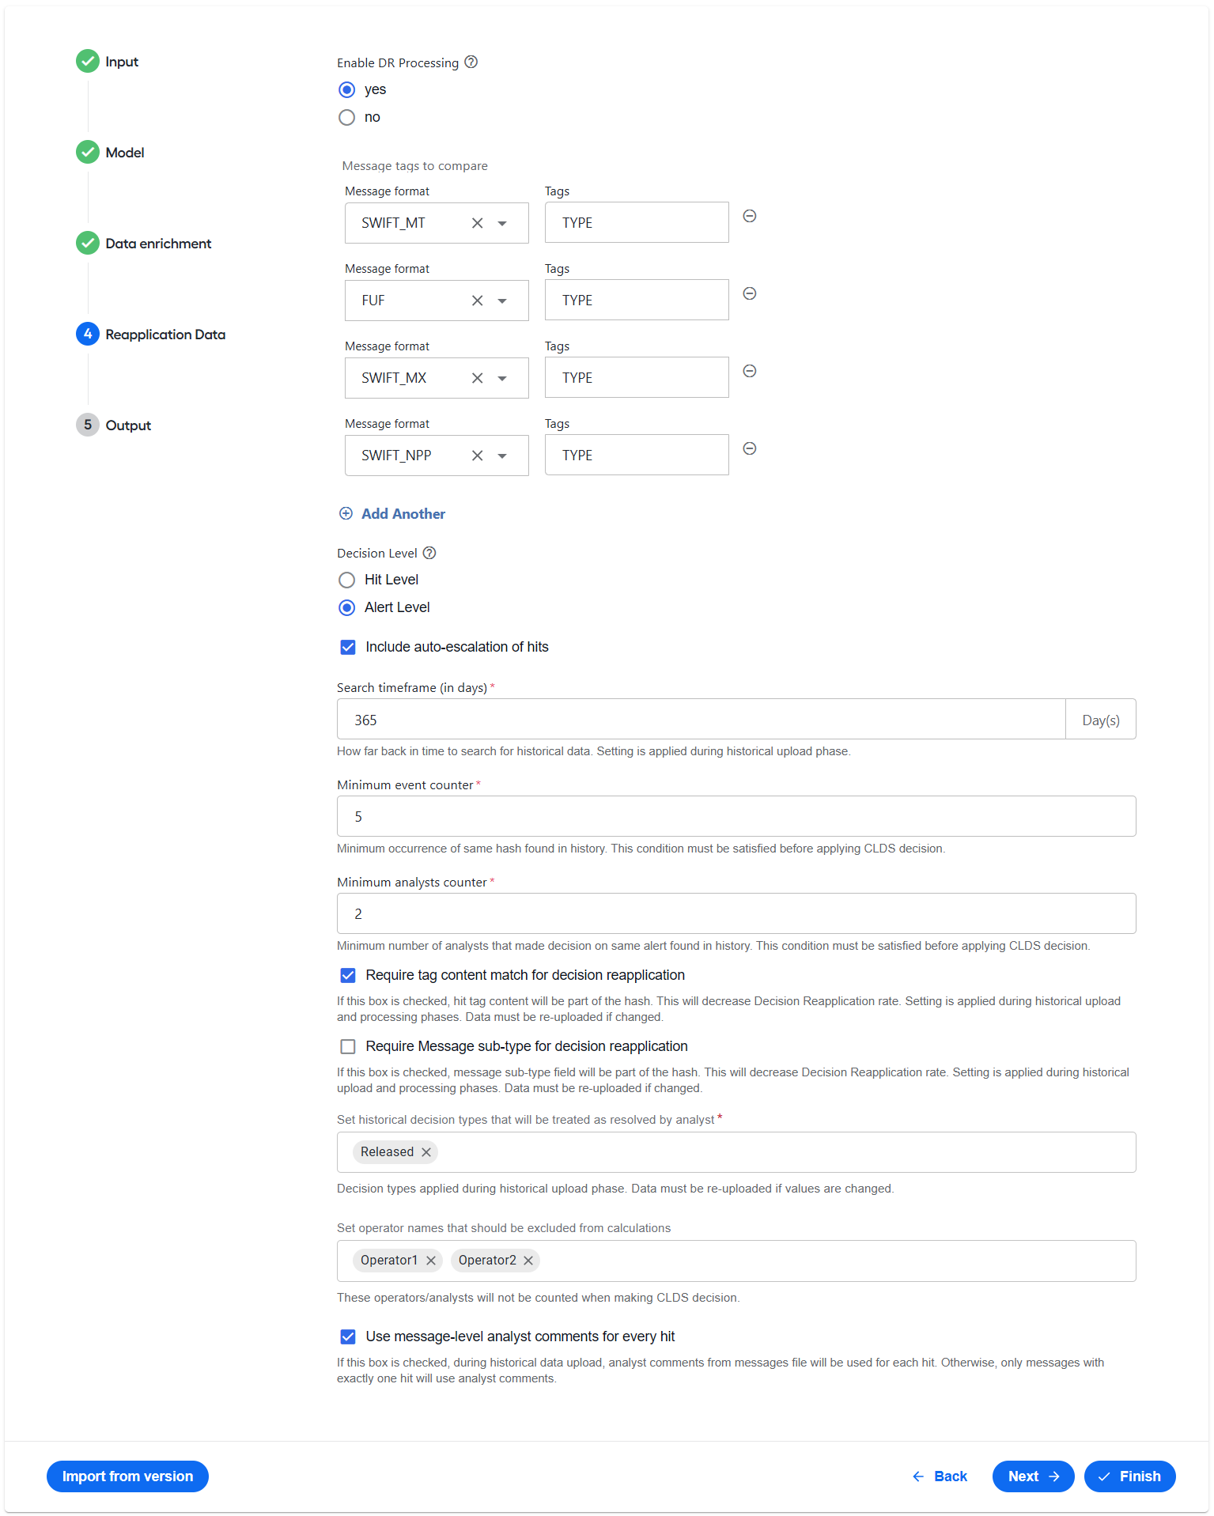The image size is (1214, 1516).
Task: Expand the SWIFT_MT message format dropdown
Action: click(x=502, y=223)
